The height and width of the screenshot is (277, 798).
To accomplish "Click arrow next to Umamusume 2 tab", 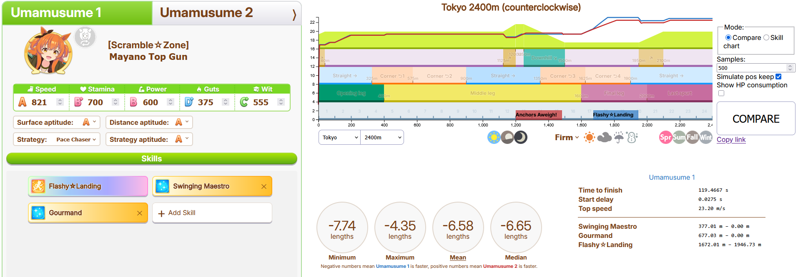I will pos(294,15).
